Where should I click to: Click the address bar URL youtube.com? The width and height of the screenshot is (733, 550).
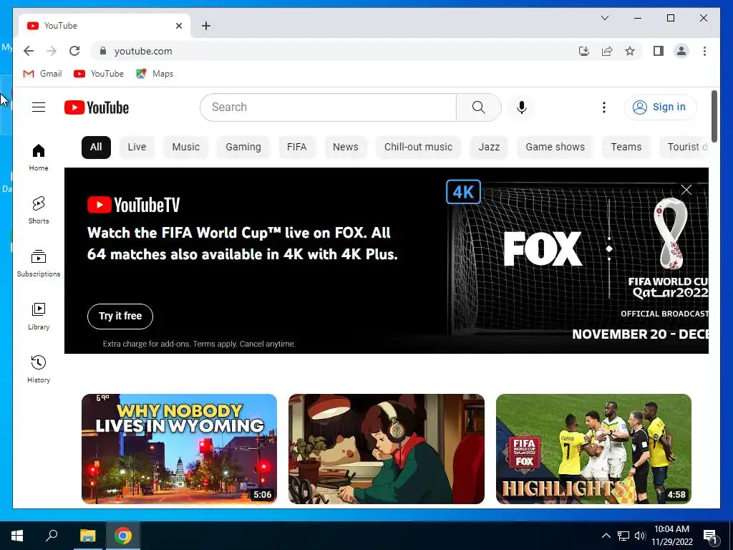click(x=143, y=51)
